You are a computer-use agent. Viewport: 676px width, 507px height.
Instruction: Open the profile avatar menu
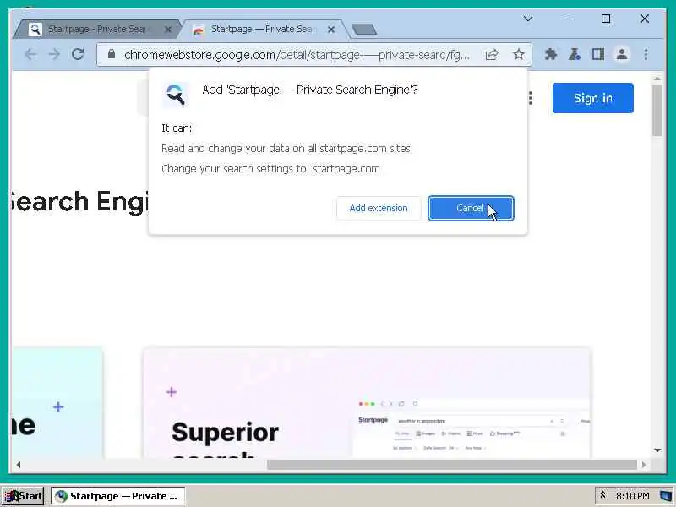[x=622, y=54]
